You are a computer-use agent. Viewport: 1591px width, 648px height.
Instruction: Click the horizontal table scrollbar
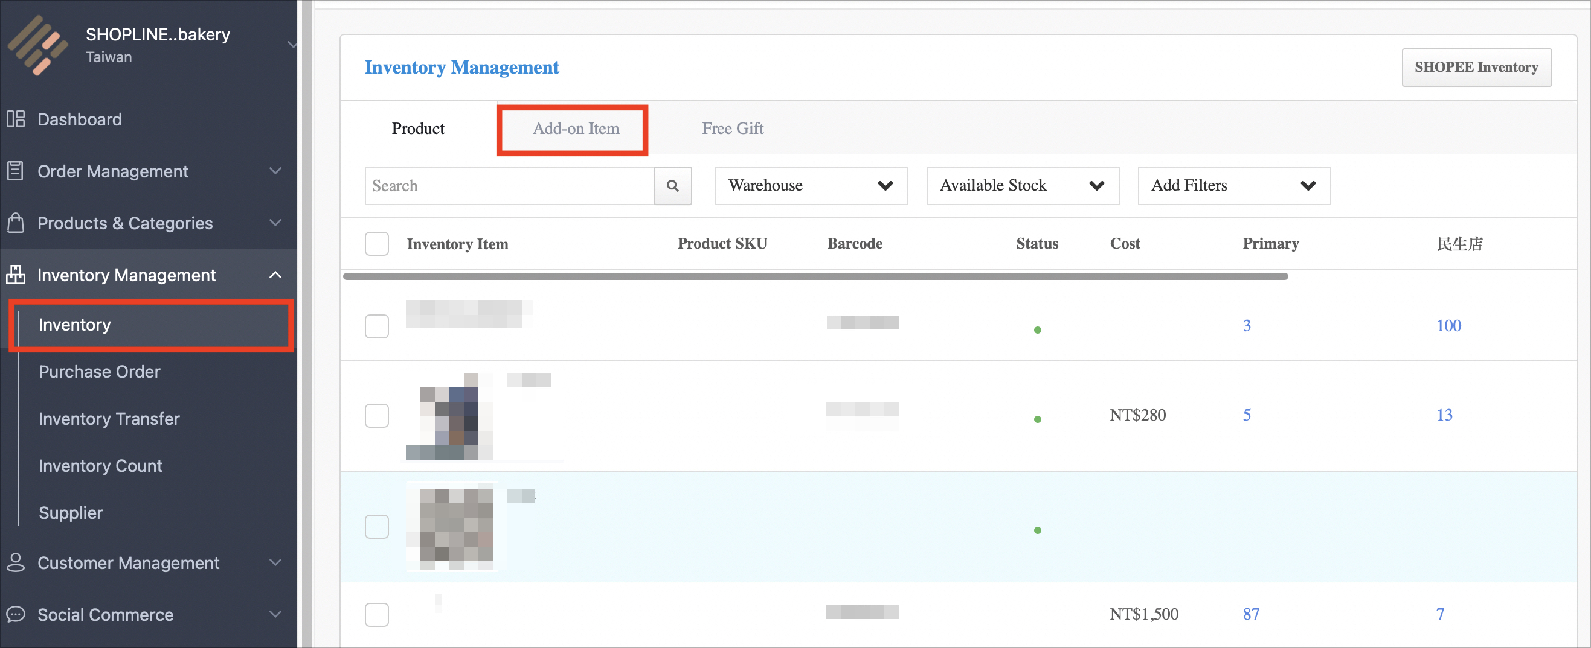(815, 276)
